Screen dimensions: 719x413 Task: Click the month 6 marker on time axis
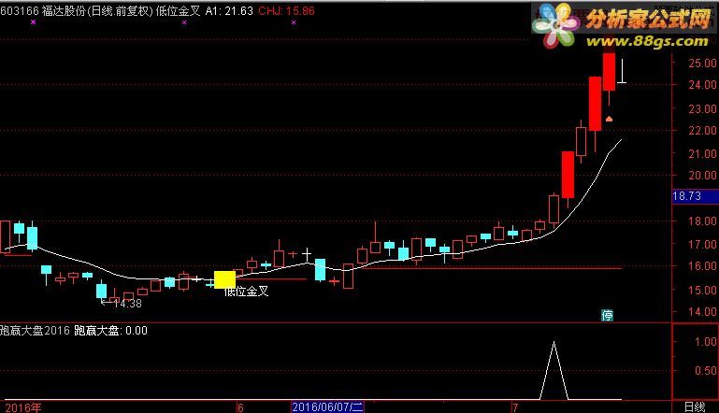tap(240, 407)
